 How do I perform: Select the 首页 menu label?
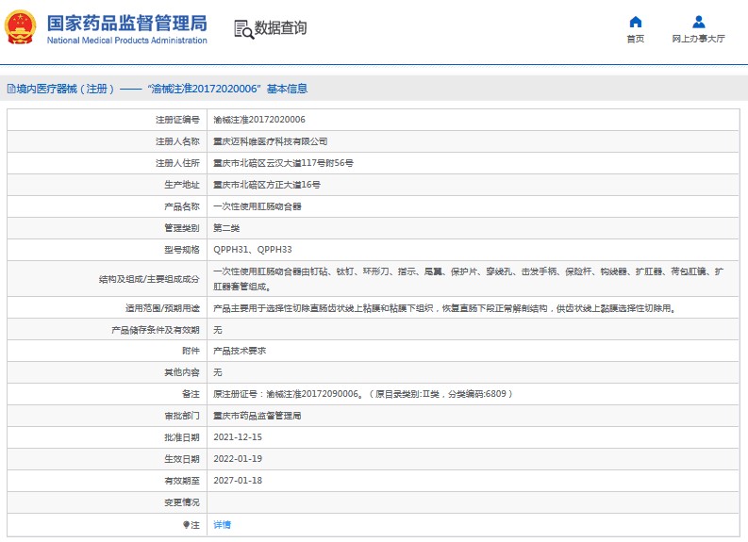point(635,39)
